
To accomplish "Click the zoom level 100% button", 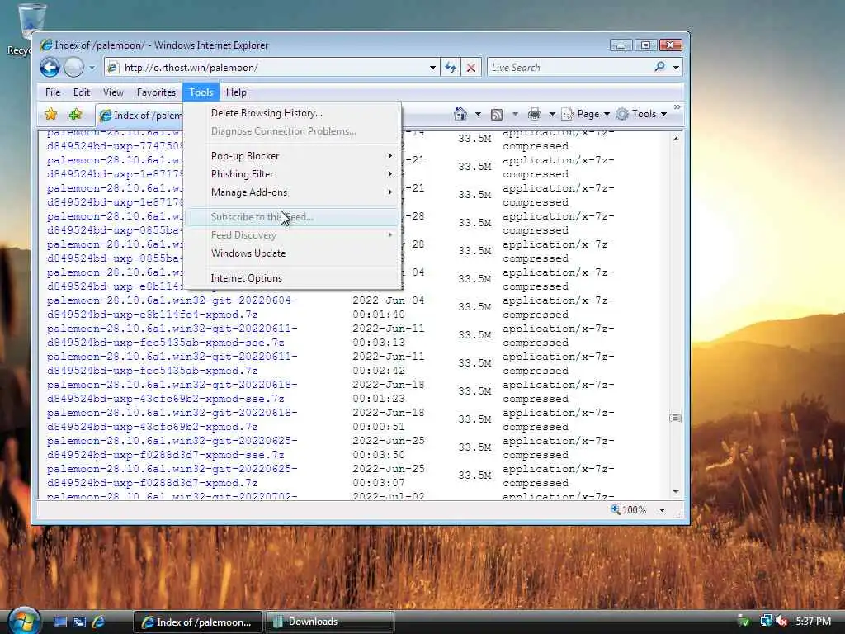I will pyautogui.click(x=628, y=510).
